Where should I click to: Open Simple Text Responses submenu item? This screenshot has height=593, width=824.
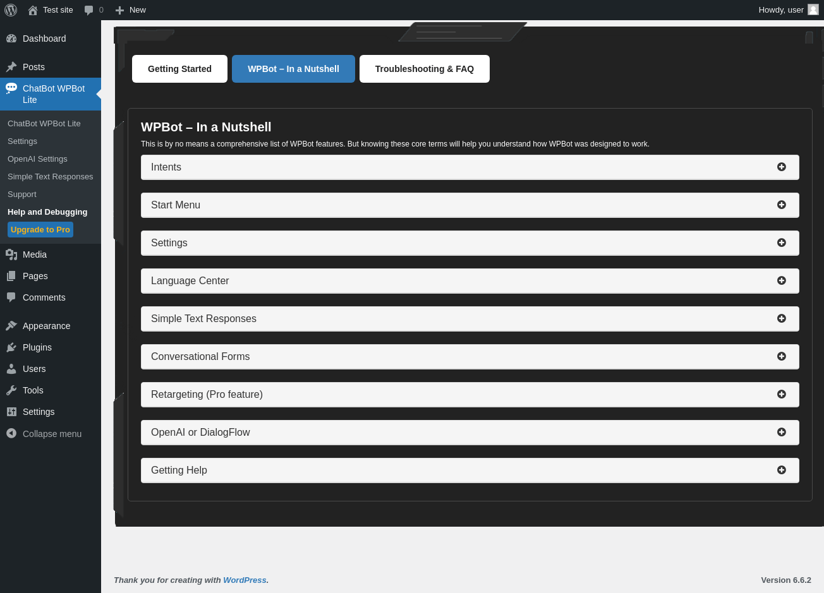(x=51, y=177)
